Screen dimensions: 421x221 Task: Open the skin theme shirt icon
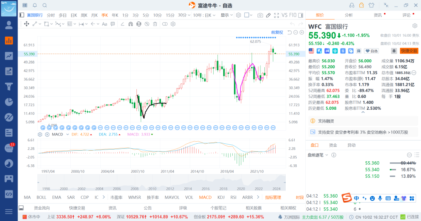click(371, 5)
